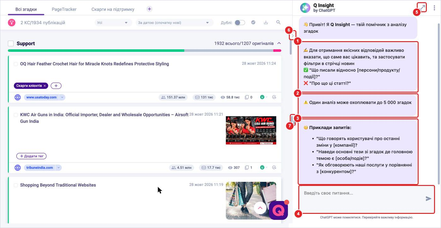Click the Support sentiment progress bar
This screenshot has height=228, width=441.
[145, 50]
